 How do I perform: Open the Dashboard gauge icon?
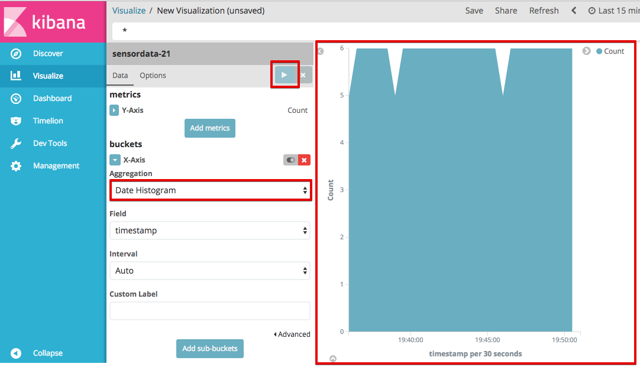click(16, 98)
